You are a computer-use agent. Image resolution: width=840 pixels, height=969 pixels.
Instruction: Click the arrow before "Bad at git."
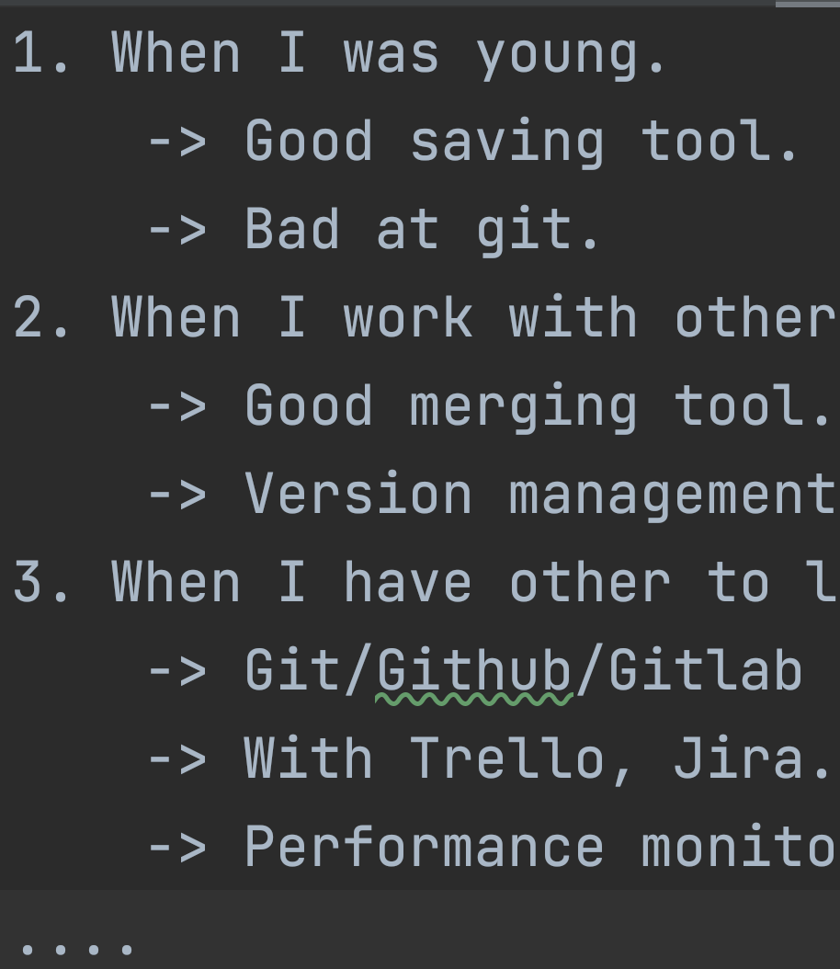tap(176, 230)
